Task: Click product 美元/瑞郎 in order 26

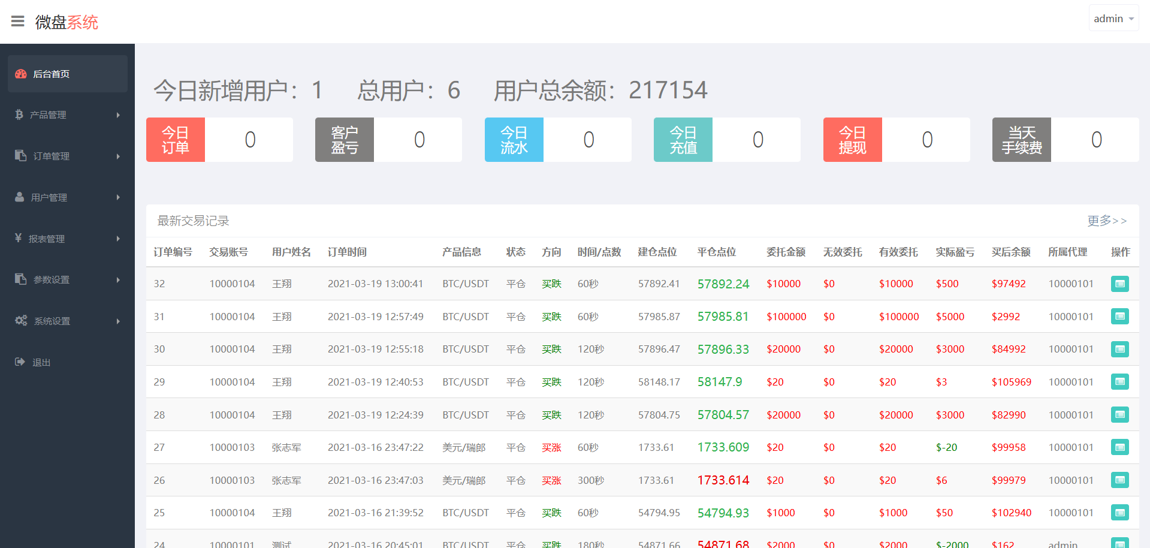Action: point(464,480)
